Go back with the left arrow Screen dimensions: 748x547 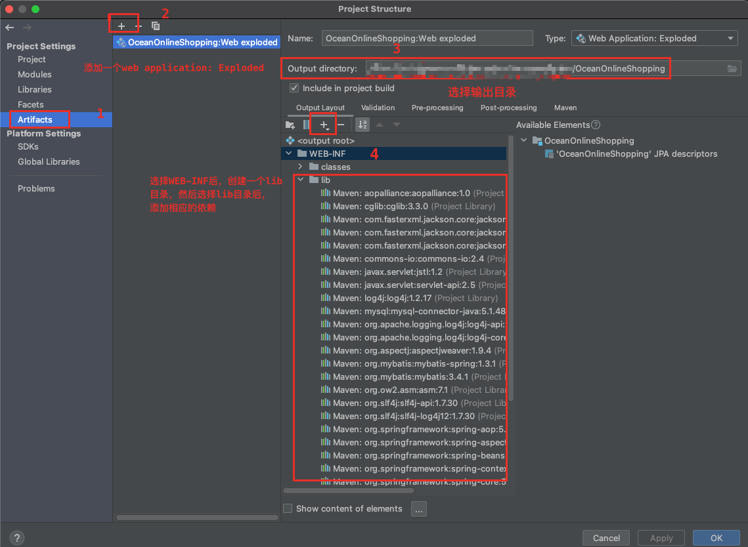[10, 28]
